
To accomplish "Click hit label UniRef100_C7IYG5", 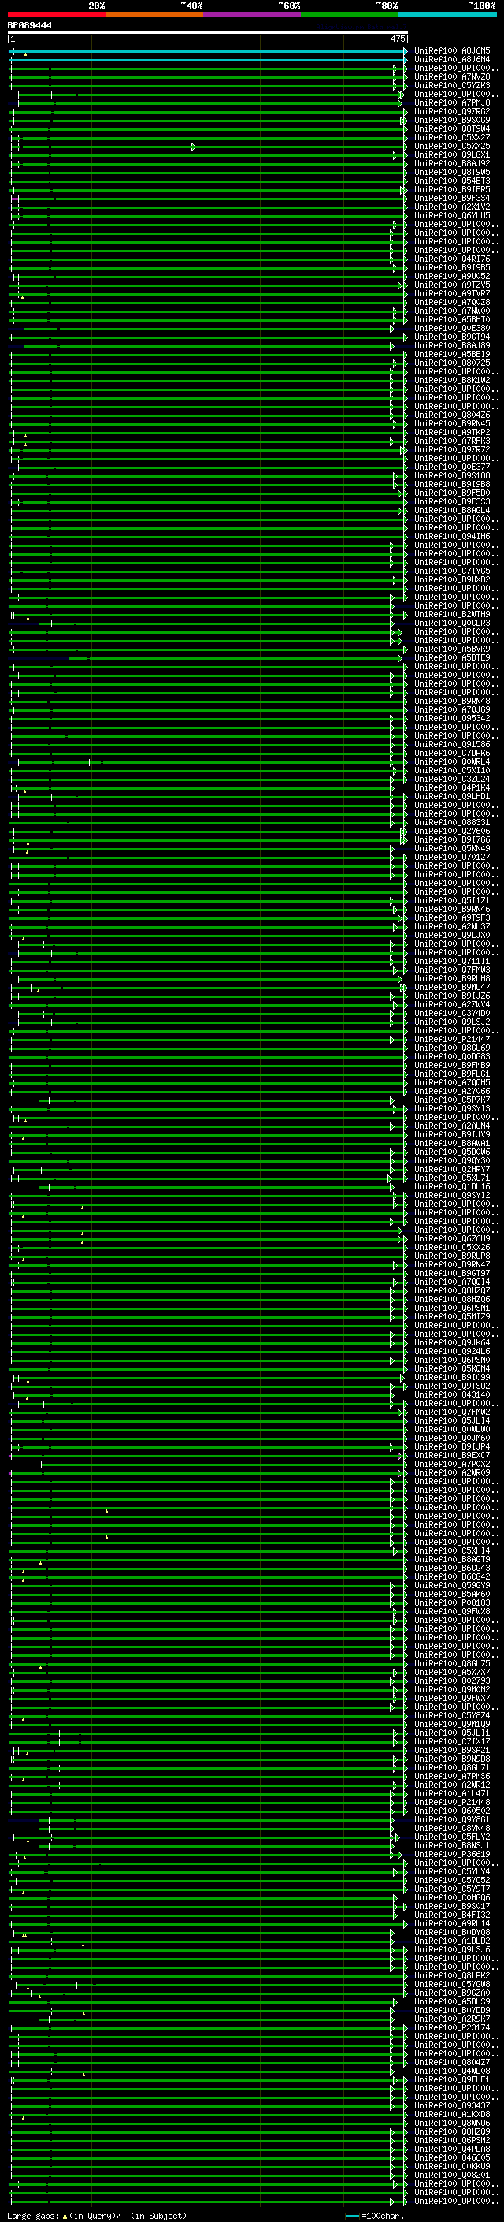I will [x=452, y=571].
